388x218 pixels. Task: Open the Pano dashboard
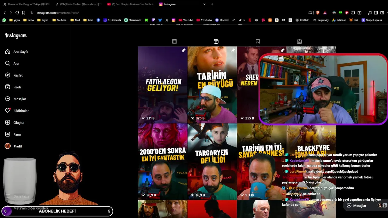pyautogui.click(x=13, y=134)
